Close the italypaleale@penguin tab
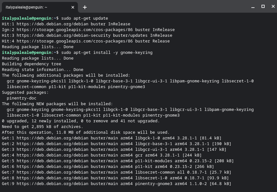 pyautogui.click(x=72, y=7)
